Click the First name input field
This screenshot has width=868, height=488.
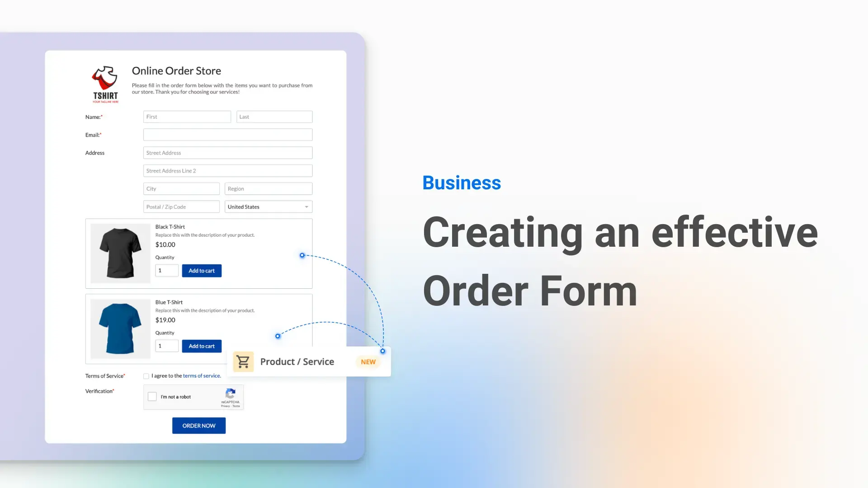tap(187, 116)
